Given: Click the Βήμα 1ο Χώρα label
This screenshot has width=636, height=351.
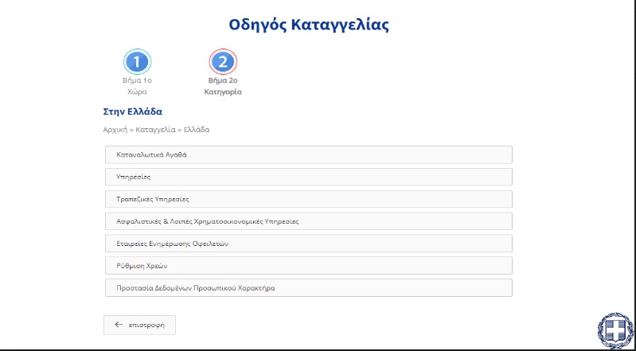Looking at the screenshot, I should (x=137, y=86).
